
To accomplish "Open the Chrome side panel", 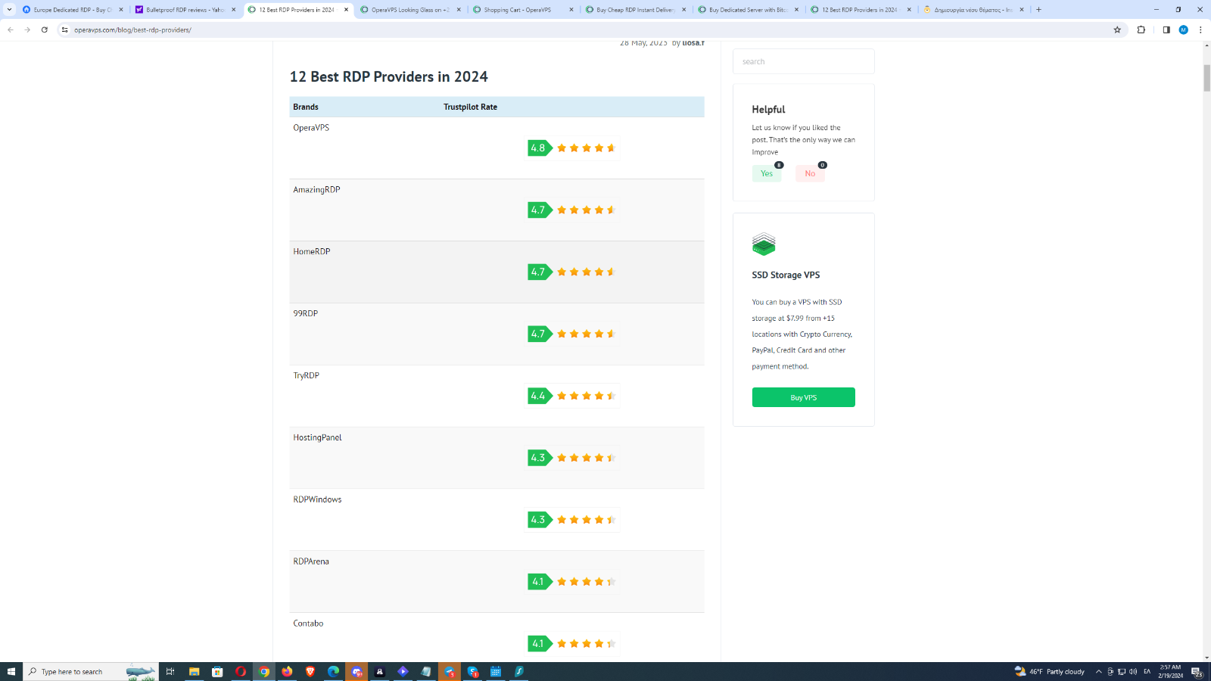I will (1166, 30).
